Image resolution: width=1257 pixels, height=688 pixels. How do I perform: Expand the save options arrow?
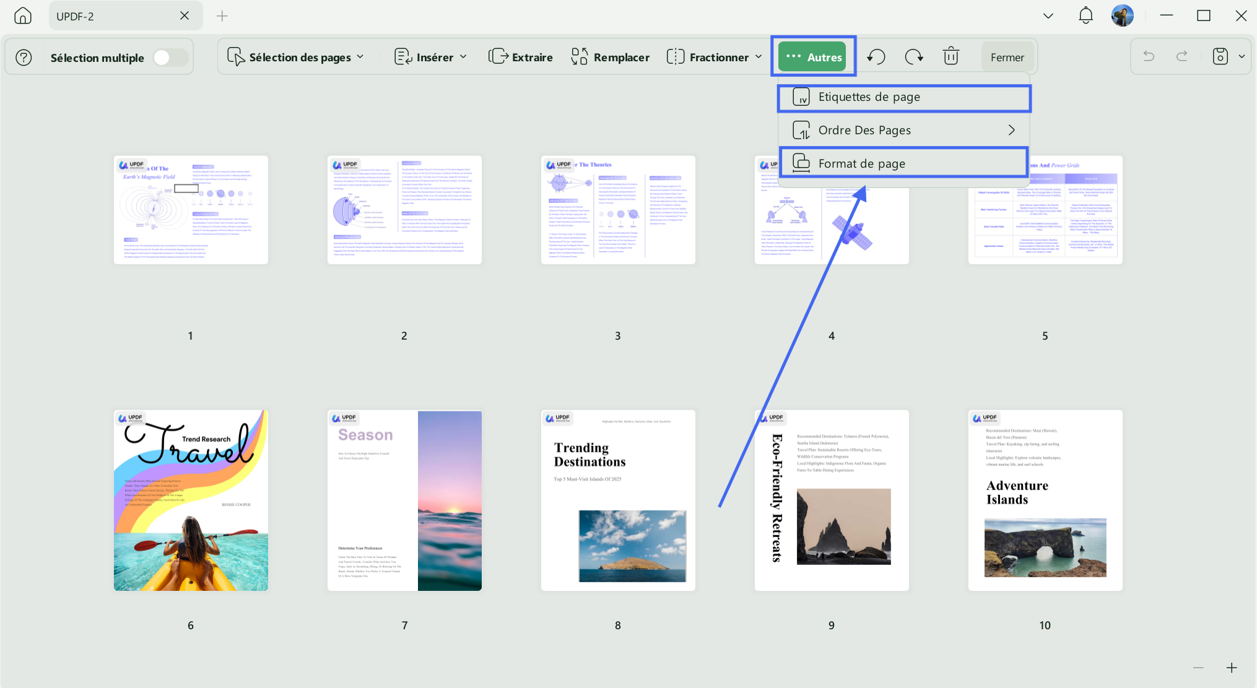tap(1242, 56)
